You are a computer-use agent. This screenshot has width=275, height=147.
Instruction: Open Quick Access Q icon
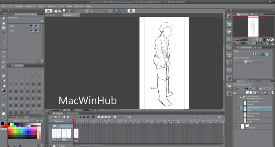click(x=229, y=16)
